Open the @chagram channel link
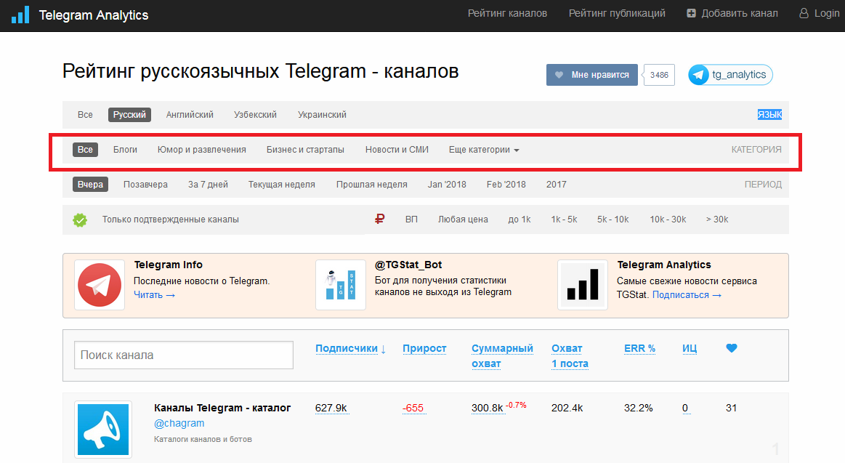The image size is (845, 463). coord(179,423)
